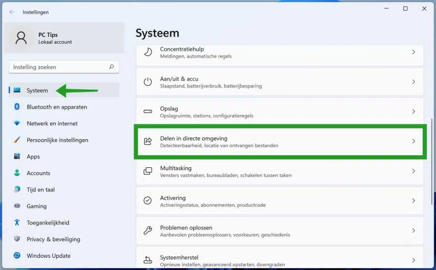
Task: Go to the Gaming settings label
Action: point(36,206)
